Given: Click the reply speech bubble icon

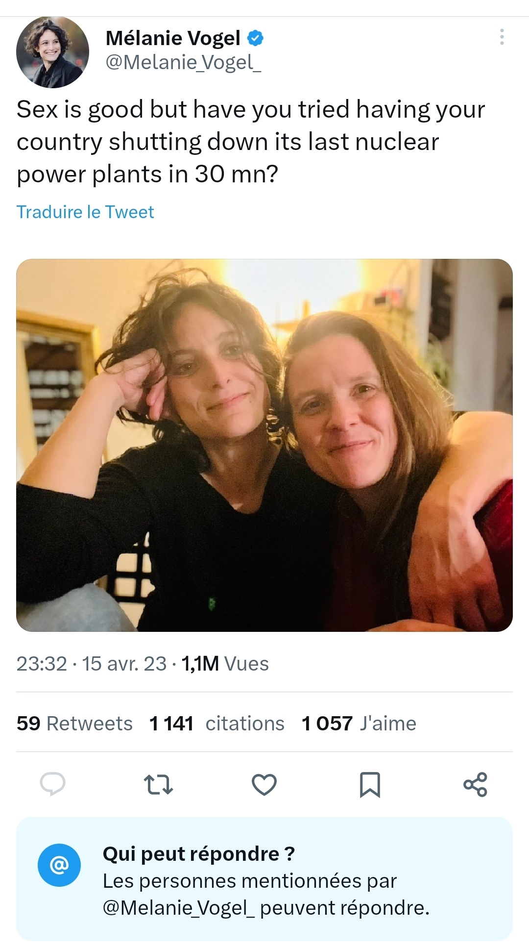Looking at the screenshot, I should [x=52, y=784].
